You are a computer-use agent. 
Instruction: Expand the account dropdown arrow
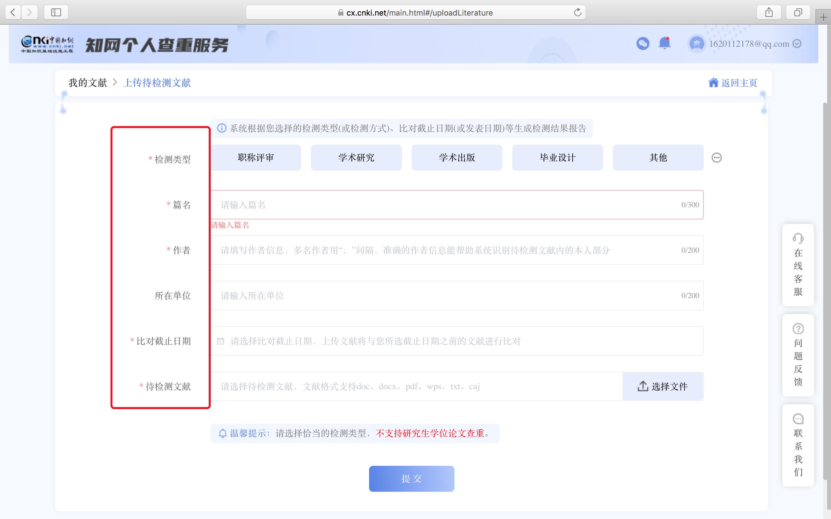pyautogui.click(x=797, y=43)
